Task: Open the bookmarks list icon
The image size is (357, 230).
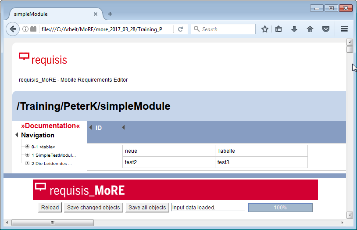Action: click(278, 29)
